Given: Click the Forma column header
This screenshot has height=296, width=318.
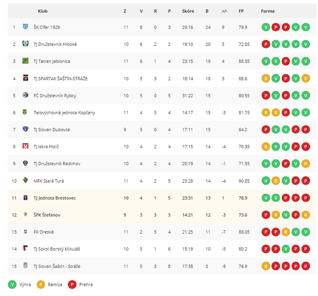Looking at the screenshot, I should click(268, 11).
